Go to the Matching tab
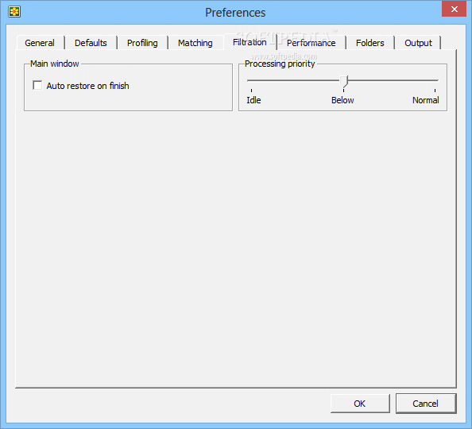Screen dimensions: 472x429 coord(195,43)
